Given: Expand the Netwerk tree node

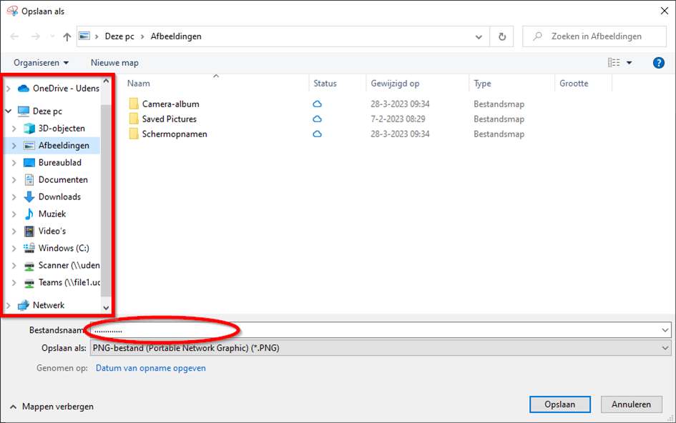Looking at the screenshot, I should tap(8, 306).
